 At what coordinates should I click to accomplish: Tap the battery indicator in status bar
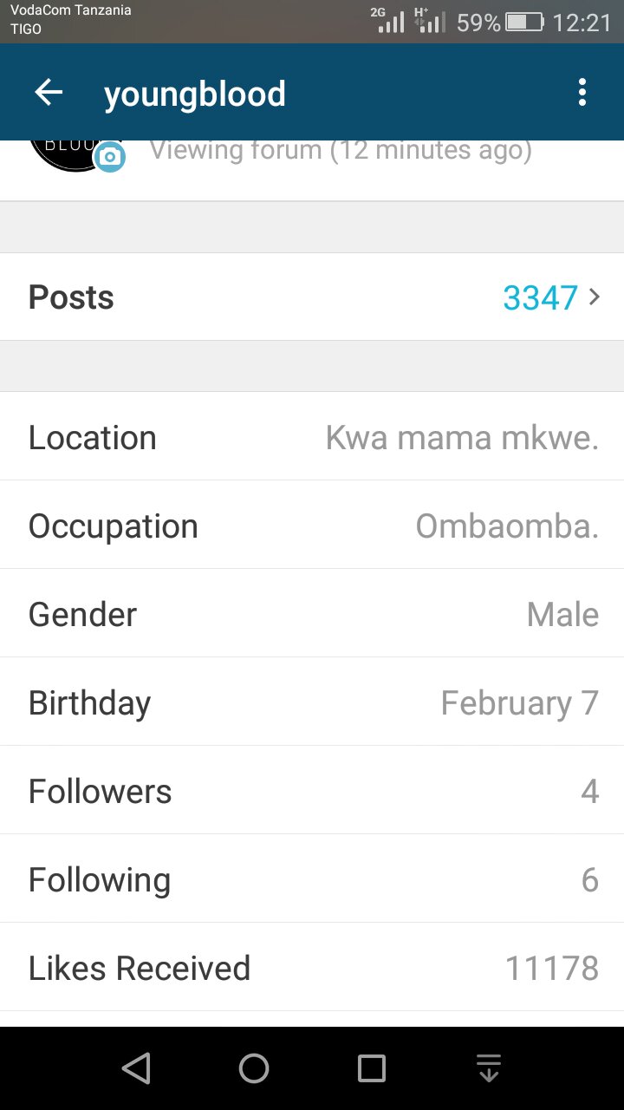point(524,22)
